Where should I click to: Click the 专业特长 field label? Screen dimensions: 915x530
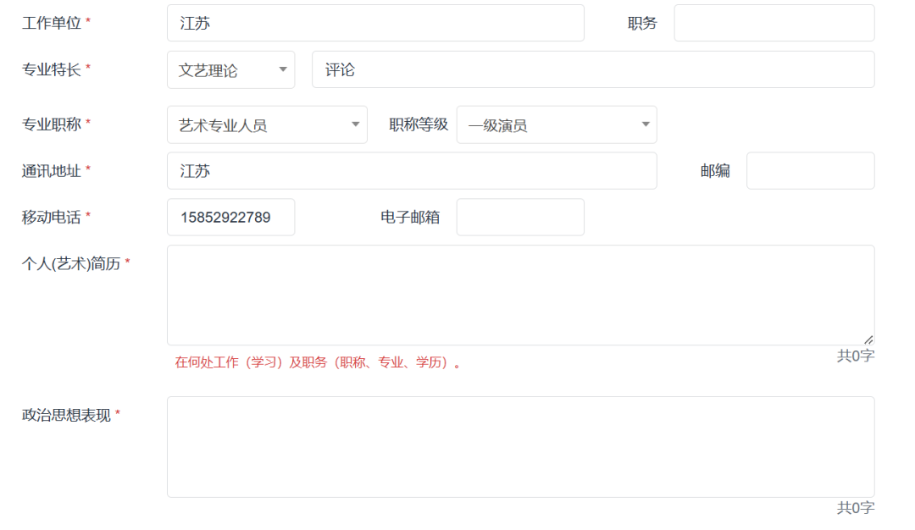pyautogui.click(x=52, y=70)
